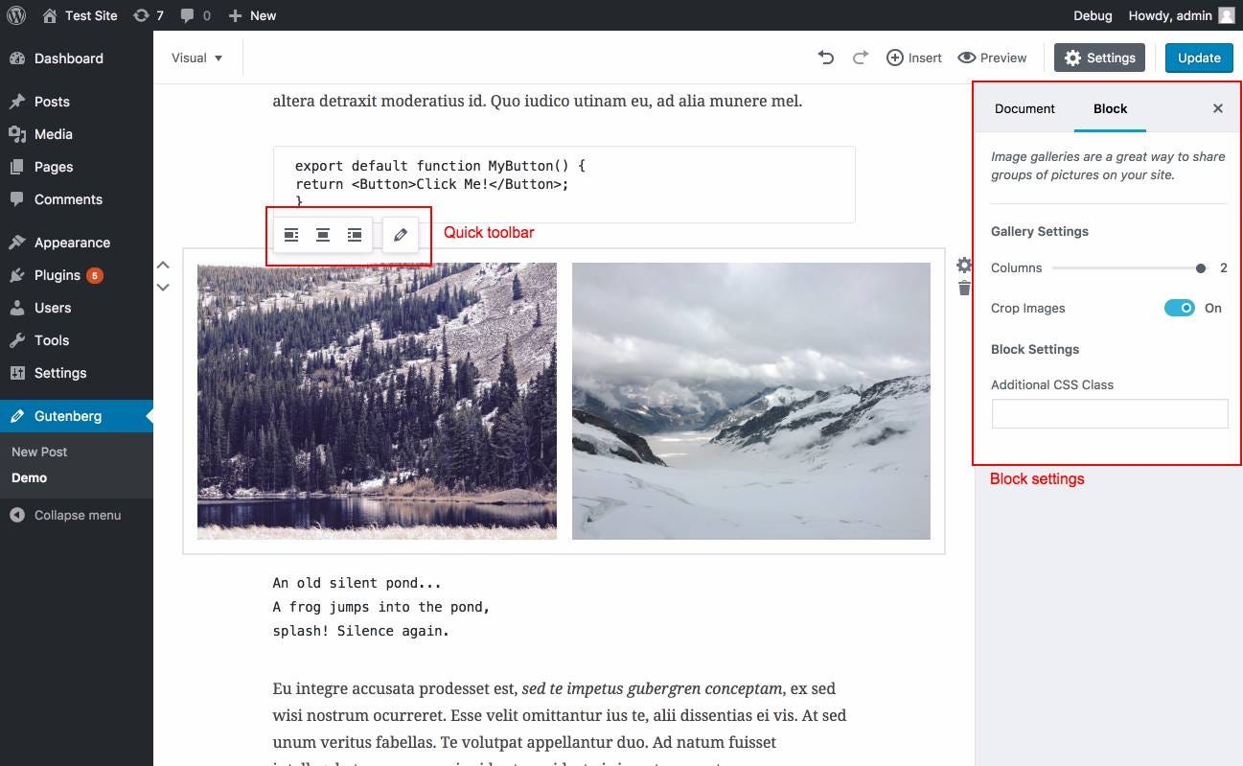Align the gallery right
This screenshot has width=1243, height=766.
pos(355,235)
